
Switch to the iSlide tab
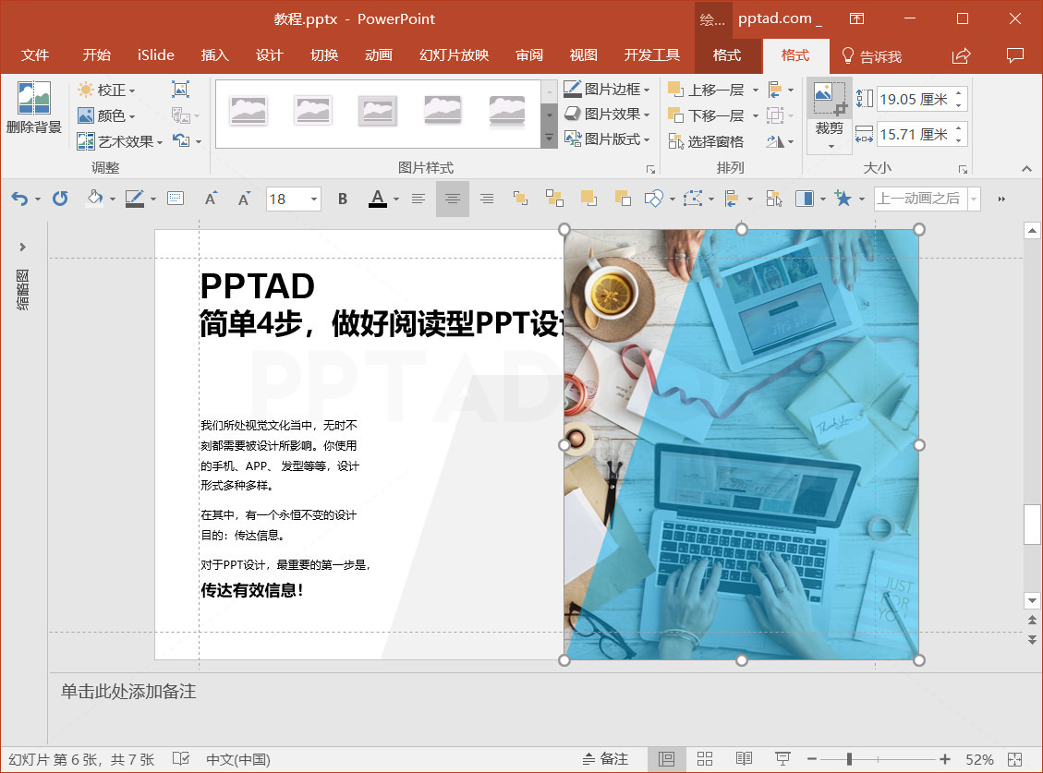point(155,55)
